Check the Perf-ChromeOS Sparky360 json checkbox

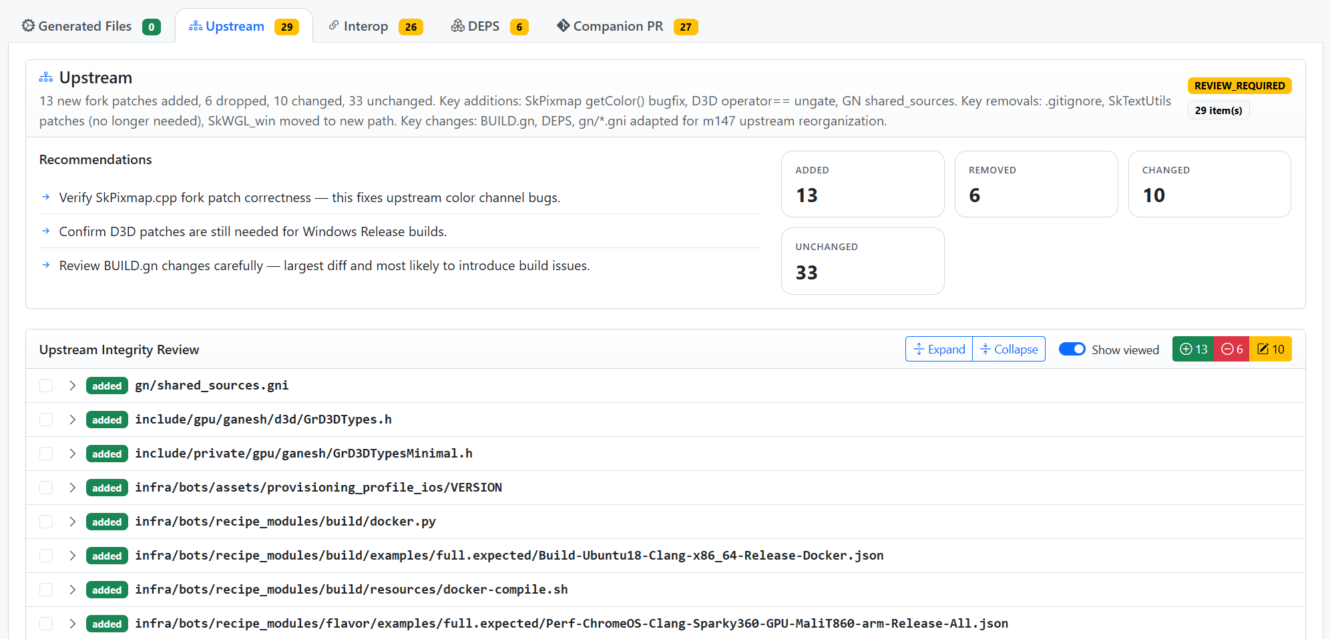pos(46,624)
